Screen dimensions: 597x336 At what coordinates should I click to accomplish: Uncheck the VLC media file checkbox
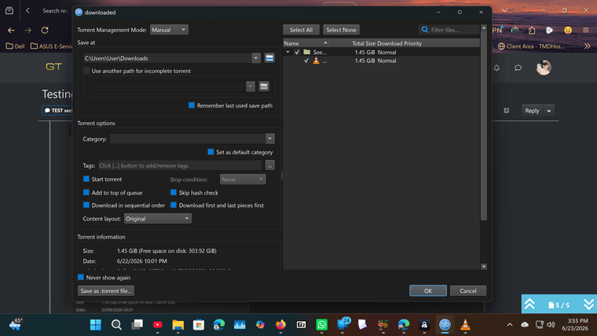pos(306,60)
